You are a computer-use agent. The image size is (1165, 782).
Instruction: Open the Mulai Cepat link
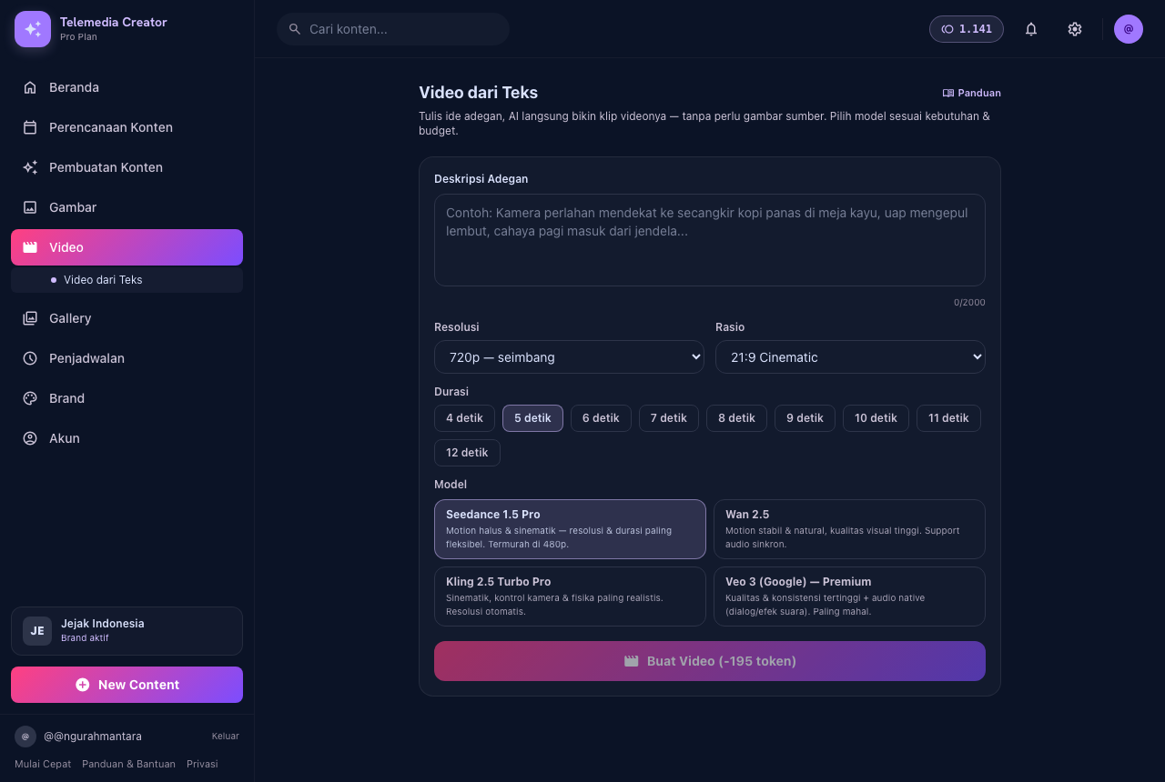(43, 764)
